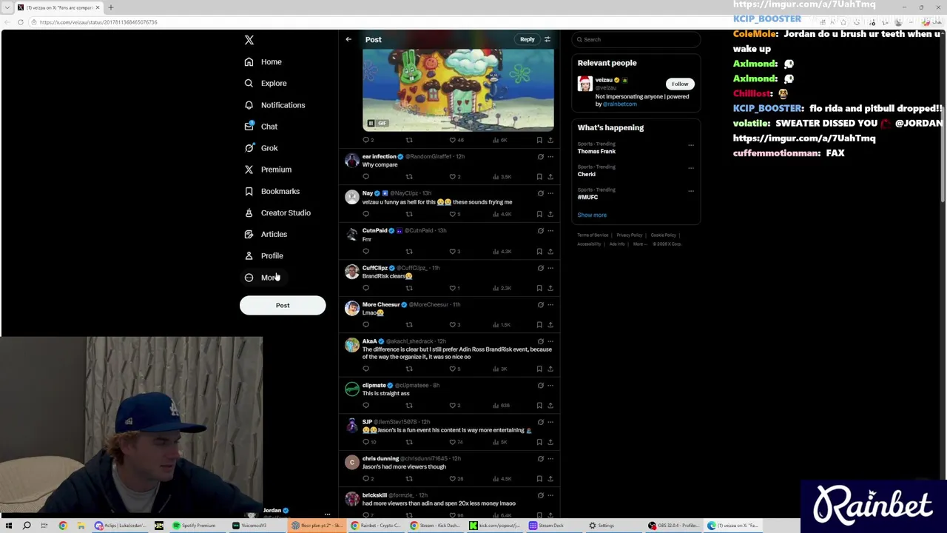Image resolution: width=947 pixels, height=533 pixels.
Task: Open Grok in sidebar
Action: coord(261,148)
